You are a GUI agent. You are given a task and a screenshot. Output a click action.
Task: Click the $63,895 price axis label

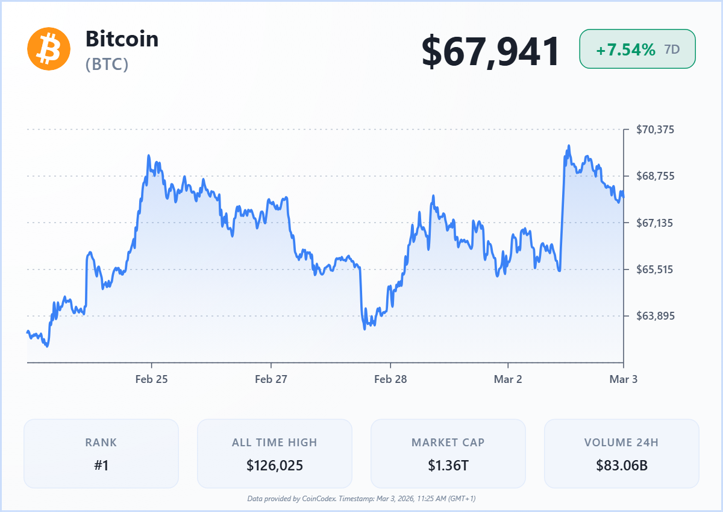655,316
